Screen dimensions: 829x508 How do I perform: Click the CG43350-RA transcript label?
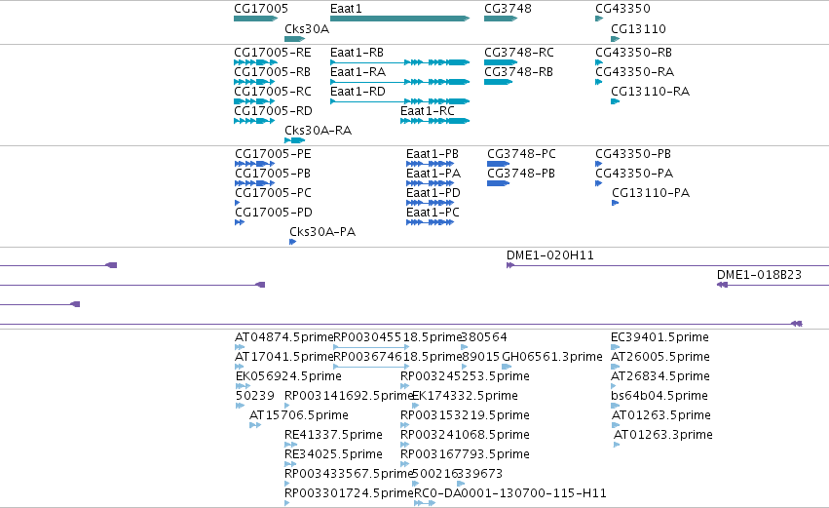coord(635,72)
